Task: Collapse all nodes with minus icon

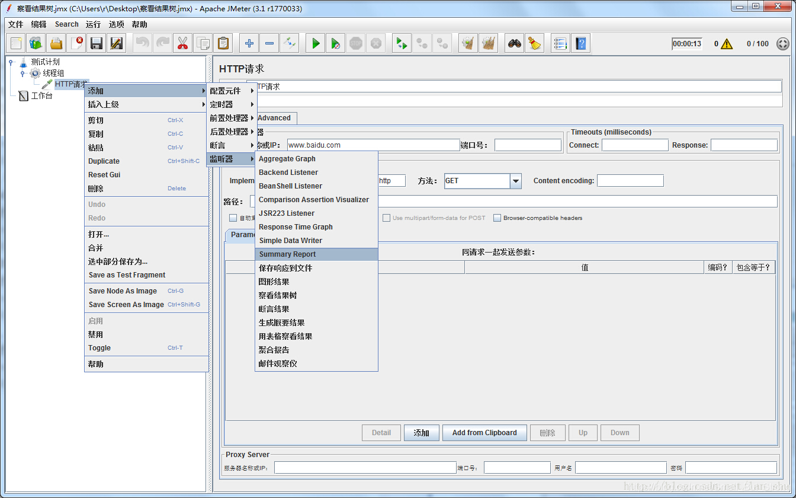Action: point(269,43)
